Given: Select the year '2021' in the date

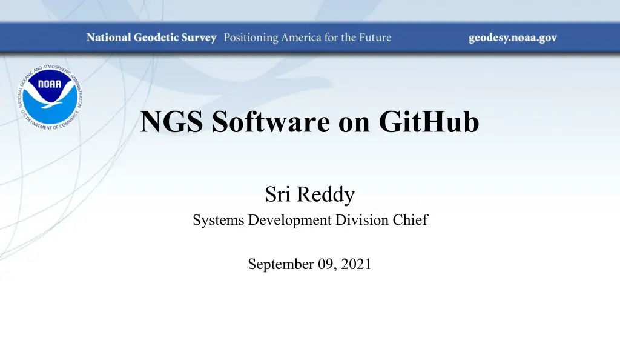Looking at the screenshot, I should point(356,264).
